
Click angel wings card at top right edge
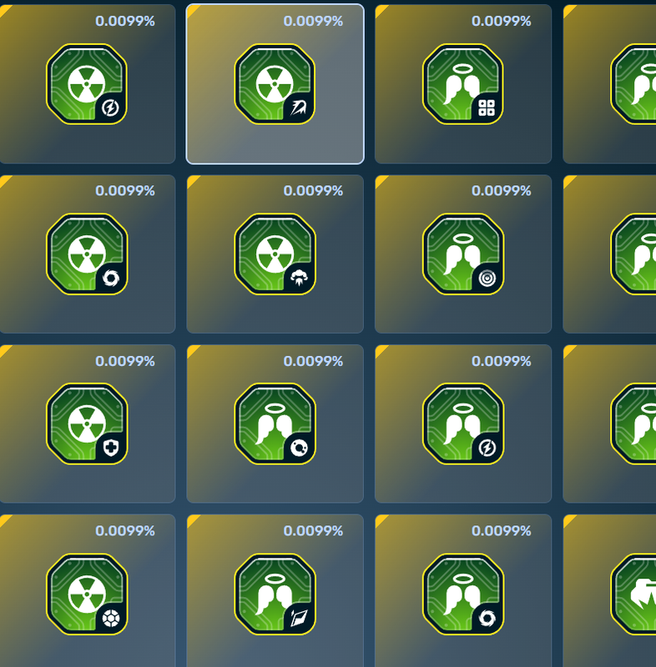(609, 84)
